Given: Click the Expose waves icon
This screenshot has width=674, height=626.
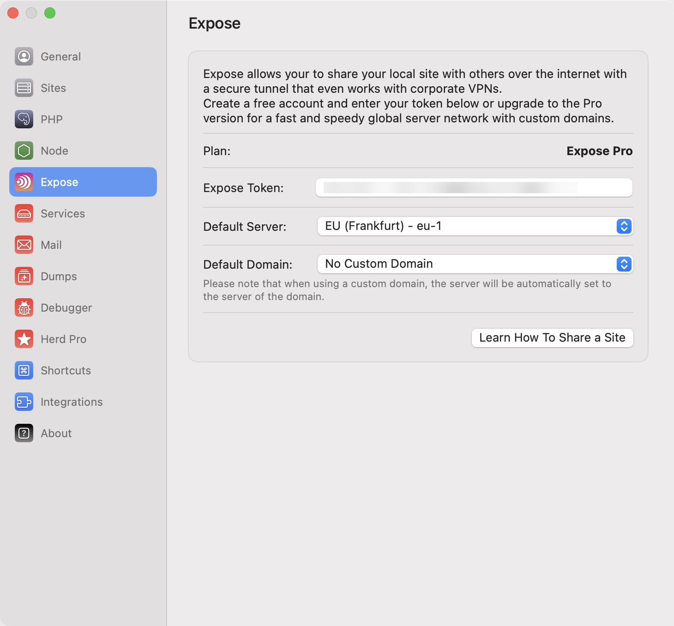Looking at the screenshot, I should [24, 182].
